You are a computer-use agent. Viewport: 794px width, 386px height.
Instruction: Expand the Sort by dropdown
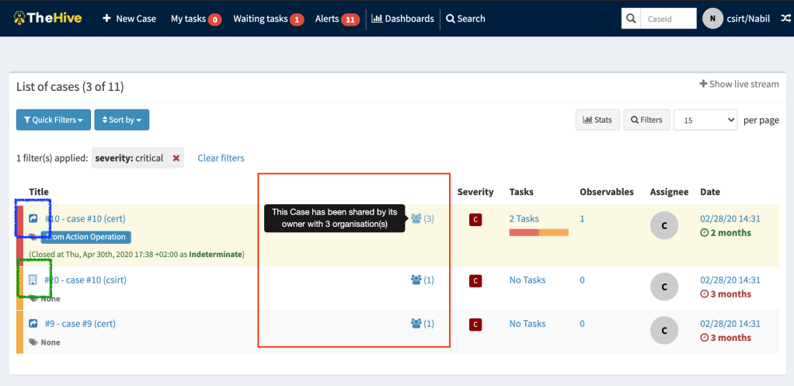[122, 120]
